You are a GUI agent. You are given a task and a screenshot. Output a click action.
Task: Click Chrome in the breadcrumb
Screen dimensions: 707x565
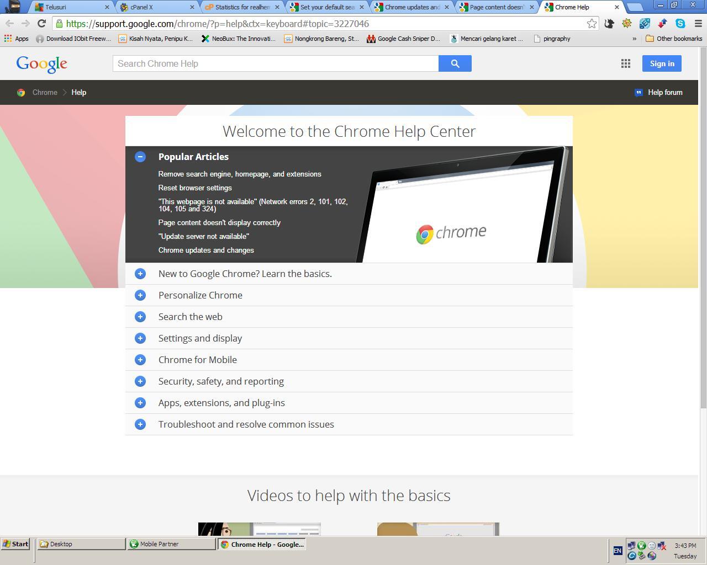point(45,93)
